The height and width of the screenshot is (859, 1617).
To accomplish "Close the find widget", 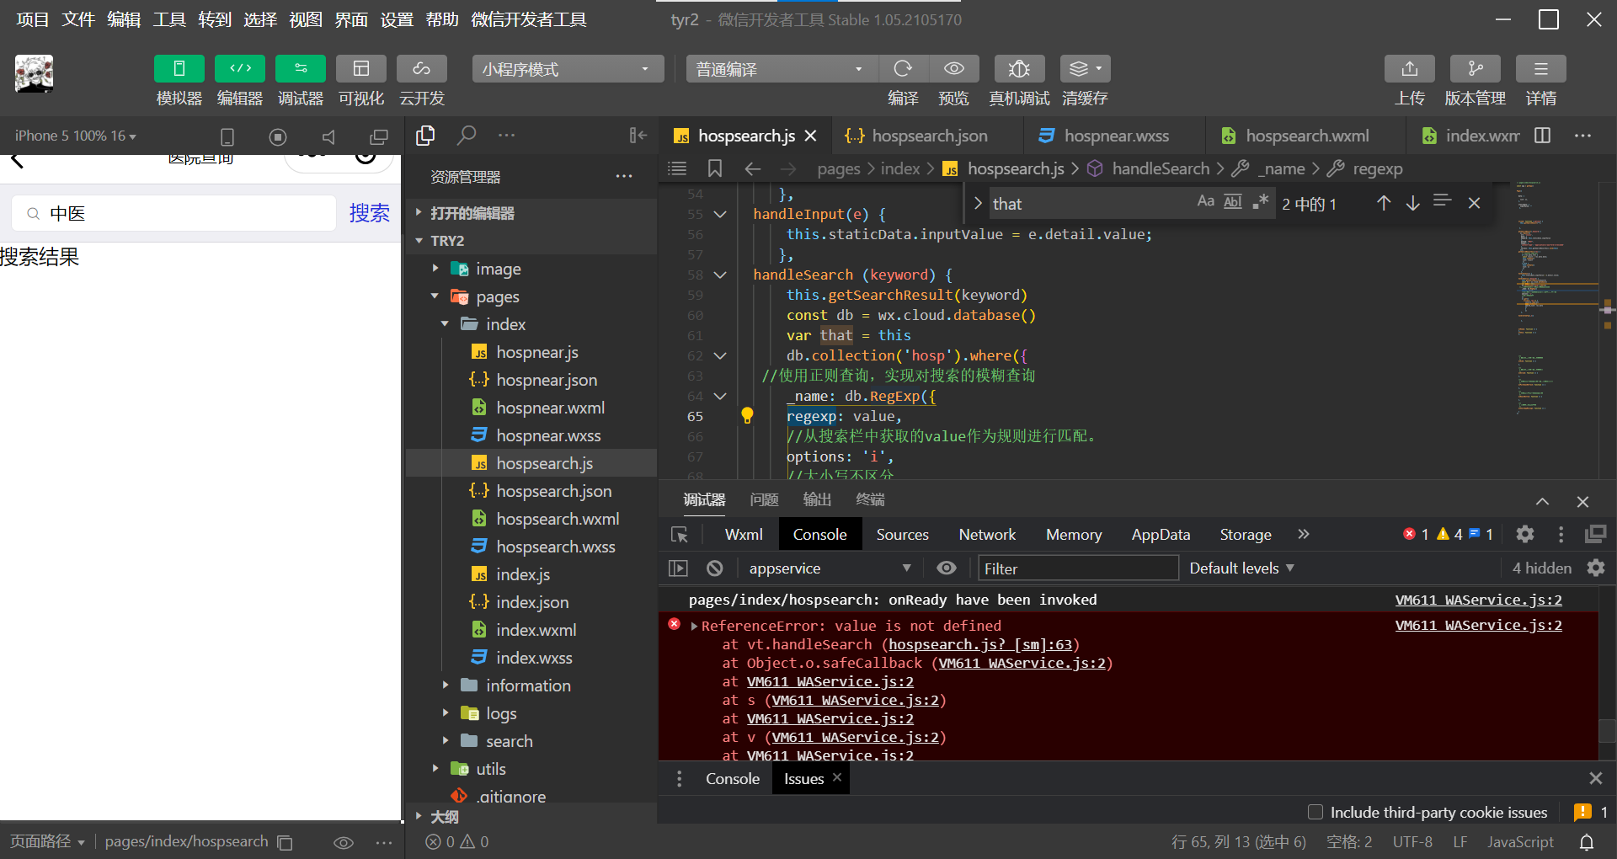I will pos(1474,202).
